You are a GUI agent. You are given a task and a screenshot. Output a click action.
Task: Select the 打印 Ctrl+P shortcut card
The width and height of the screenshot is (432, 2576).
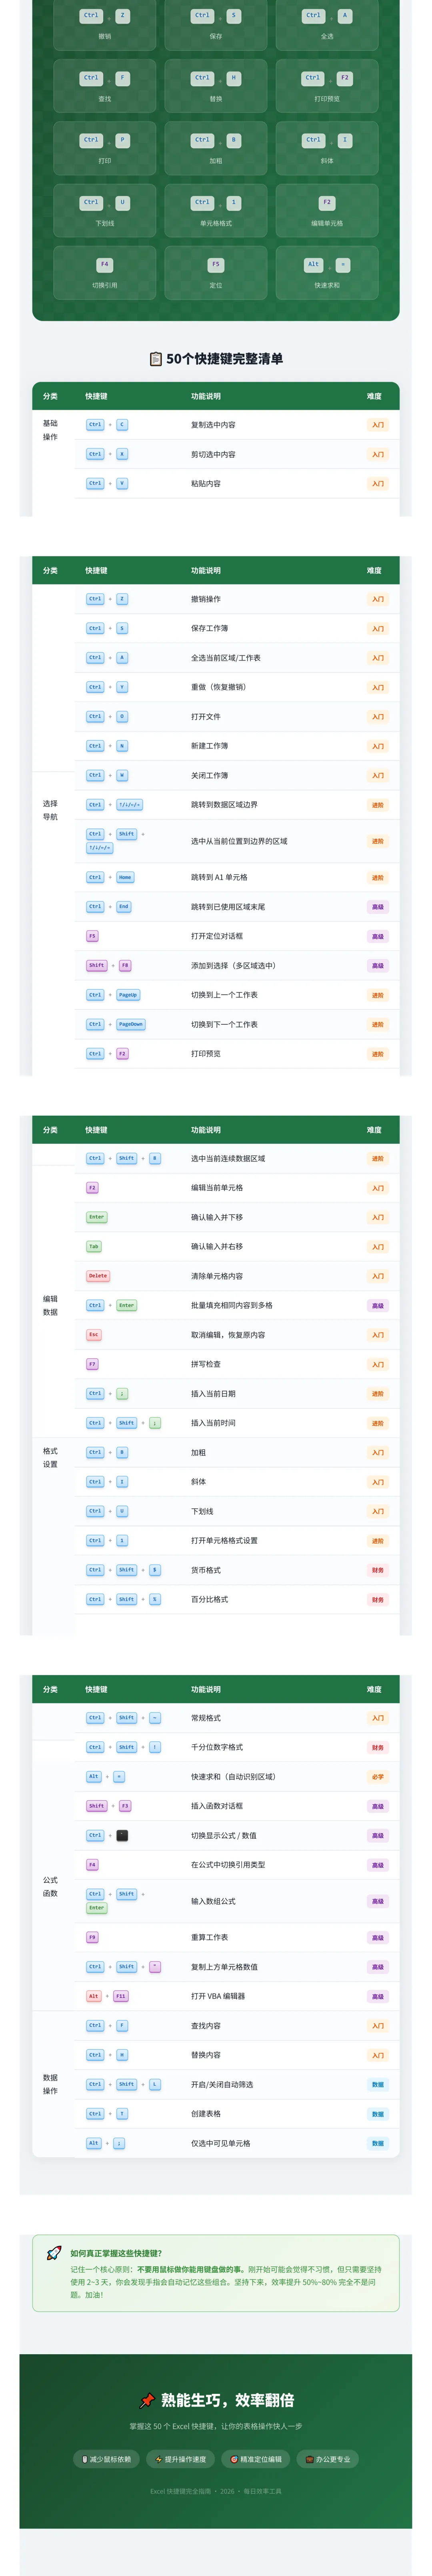pos(105,148)
